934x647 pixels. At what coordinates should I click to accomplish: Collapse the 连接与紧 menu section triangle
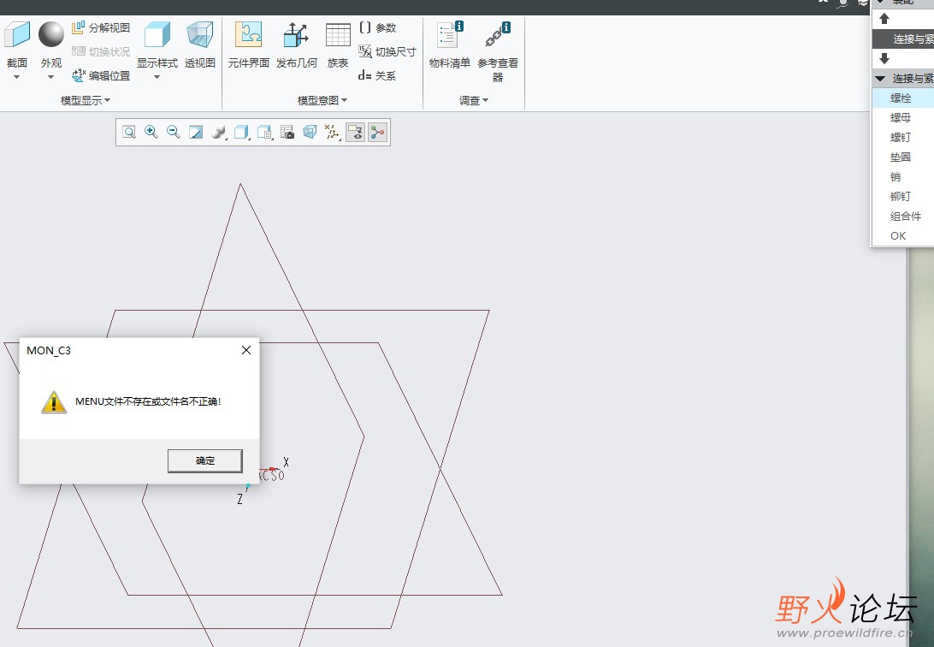pos(880,79)
